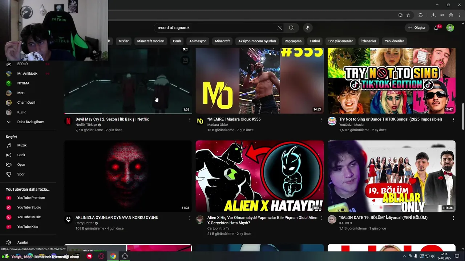Open YouTube notifications bell

436,28
